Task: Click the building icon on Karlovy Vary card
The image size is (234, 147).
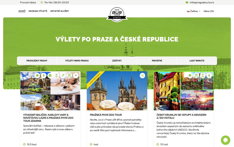Action: (50, 75)
